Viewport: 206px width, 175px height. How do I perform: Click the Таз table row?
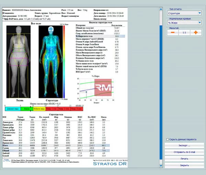tap(56, 138)
